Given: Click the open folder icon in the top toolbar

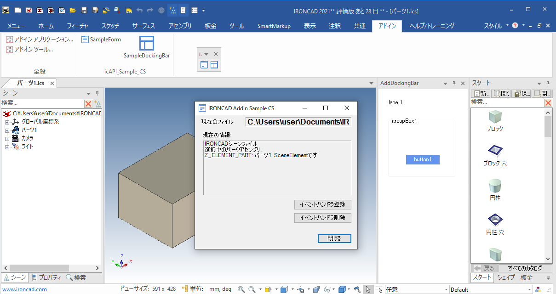Looking at the screenshot, I should pyautogui.click(x=73, y=10).
